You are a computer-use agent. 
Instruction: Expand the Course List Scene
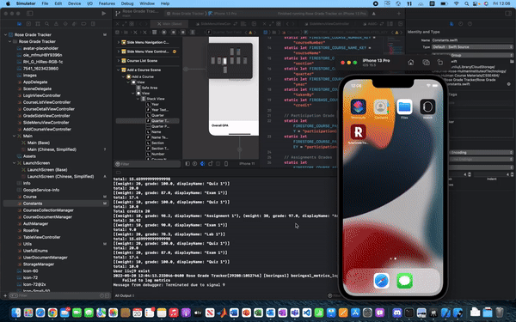click(119, 61)
